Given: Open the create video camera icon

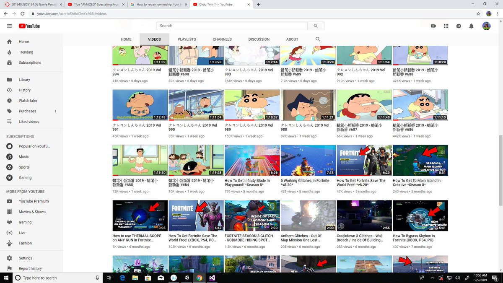Looking at the screenshot, I should click(433, 26).
